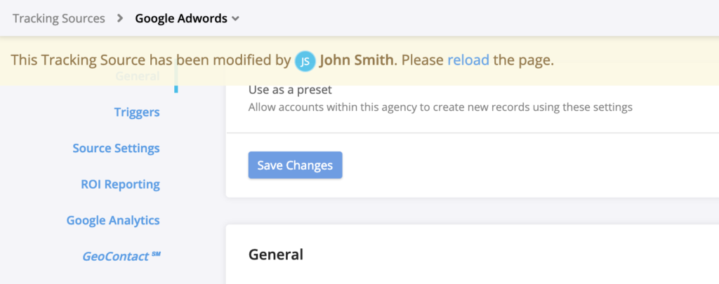Screen dimensions: 719x284
Task: Click the General section heading
Action: pyautogui.click(x=276, y=255)
